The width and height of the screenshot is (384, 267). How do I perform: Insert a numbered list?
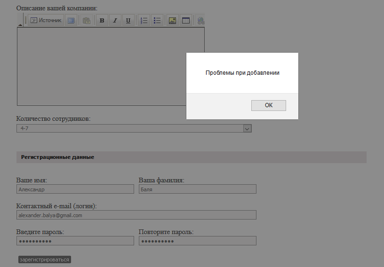(x=144, y=21)
